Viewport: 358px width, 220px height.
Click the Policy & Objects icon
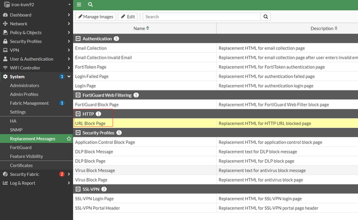tap(5, 32)
